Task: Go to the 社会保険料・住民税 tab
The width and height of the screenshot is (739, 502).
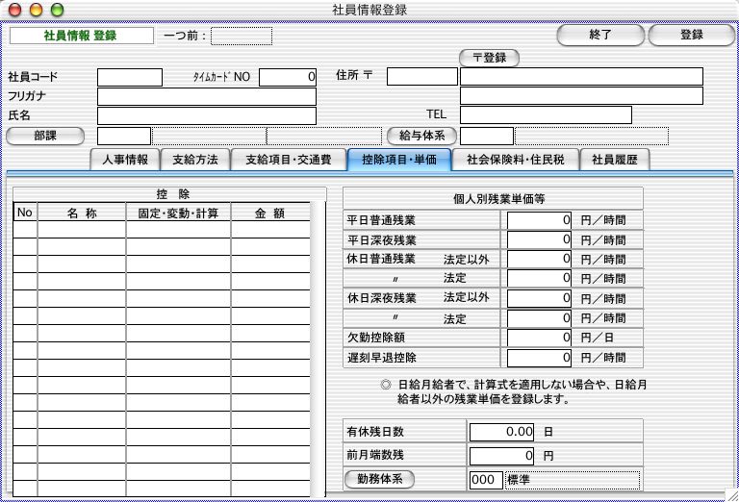Action: click(x=516, y=160)
